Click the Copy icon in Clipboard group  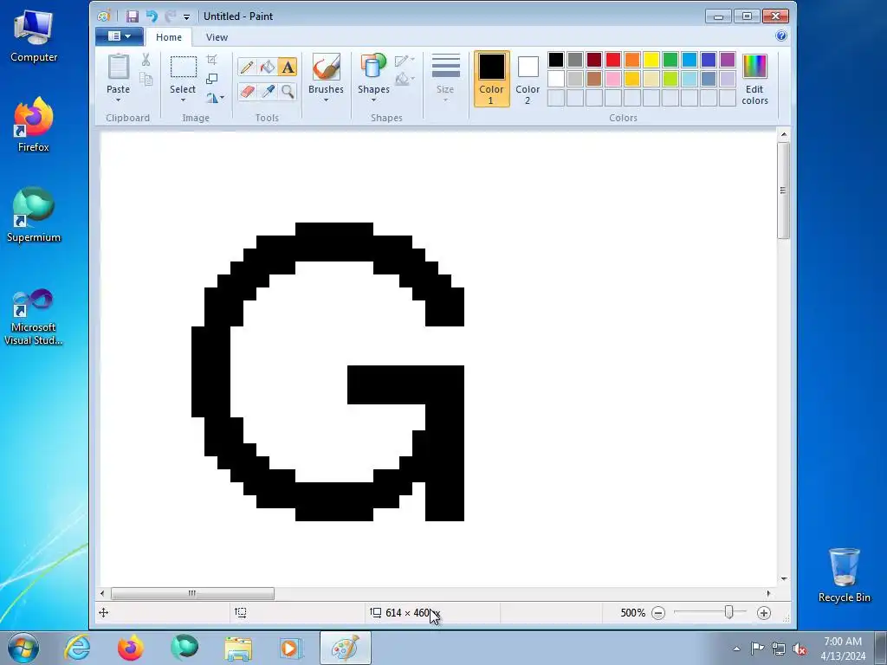[146, 79]
